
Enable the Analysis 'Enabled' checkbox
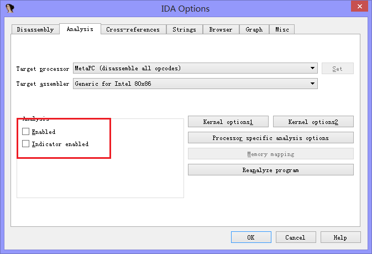[x=26, y=132]
